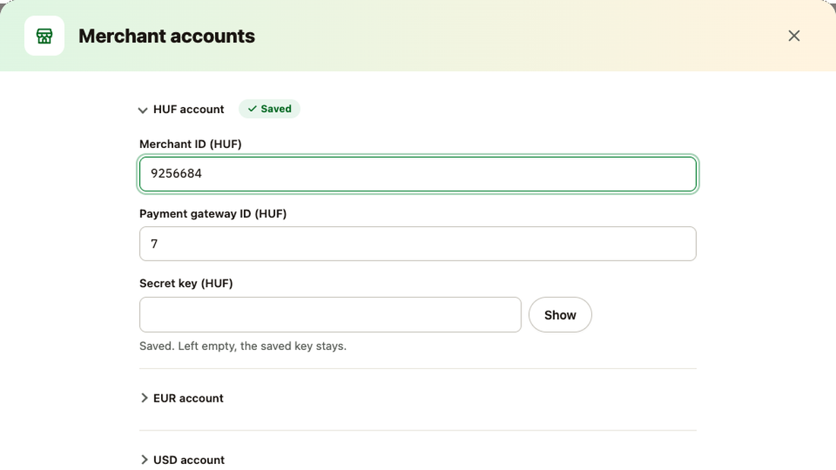Click the Saved status badge
Viewport: 836px width, 470px height.
click(269, 109)
